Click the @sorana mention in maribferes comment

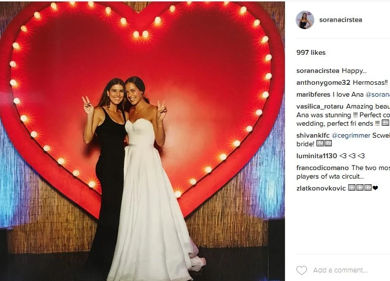(378, 95)
